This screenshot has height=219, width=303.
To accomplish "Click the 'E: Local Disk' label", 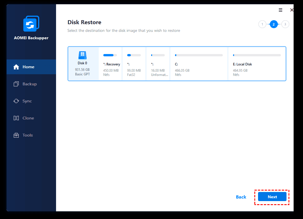I will point(242,64).
